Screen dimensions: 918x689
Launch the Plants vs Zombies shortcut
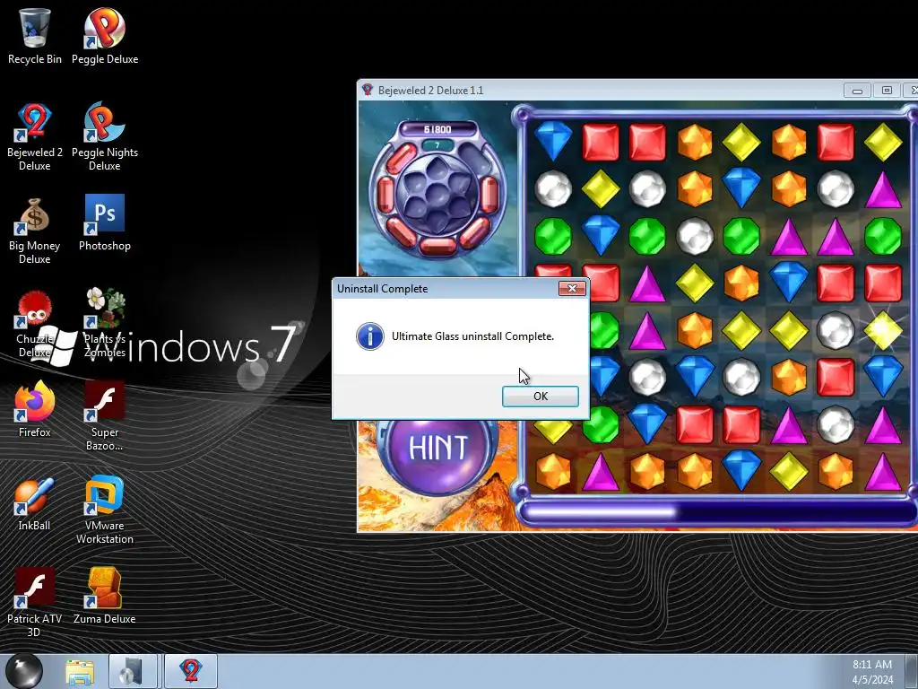(105, 323)
